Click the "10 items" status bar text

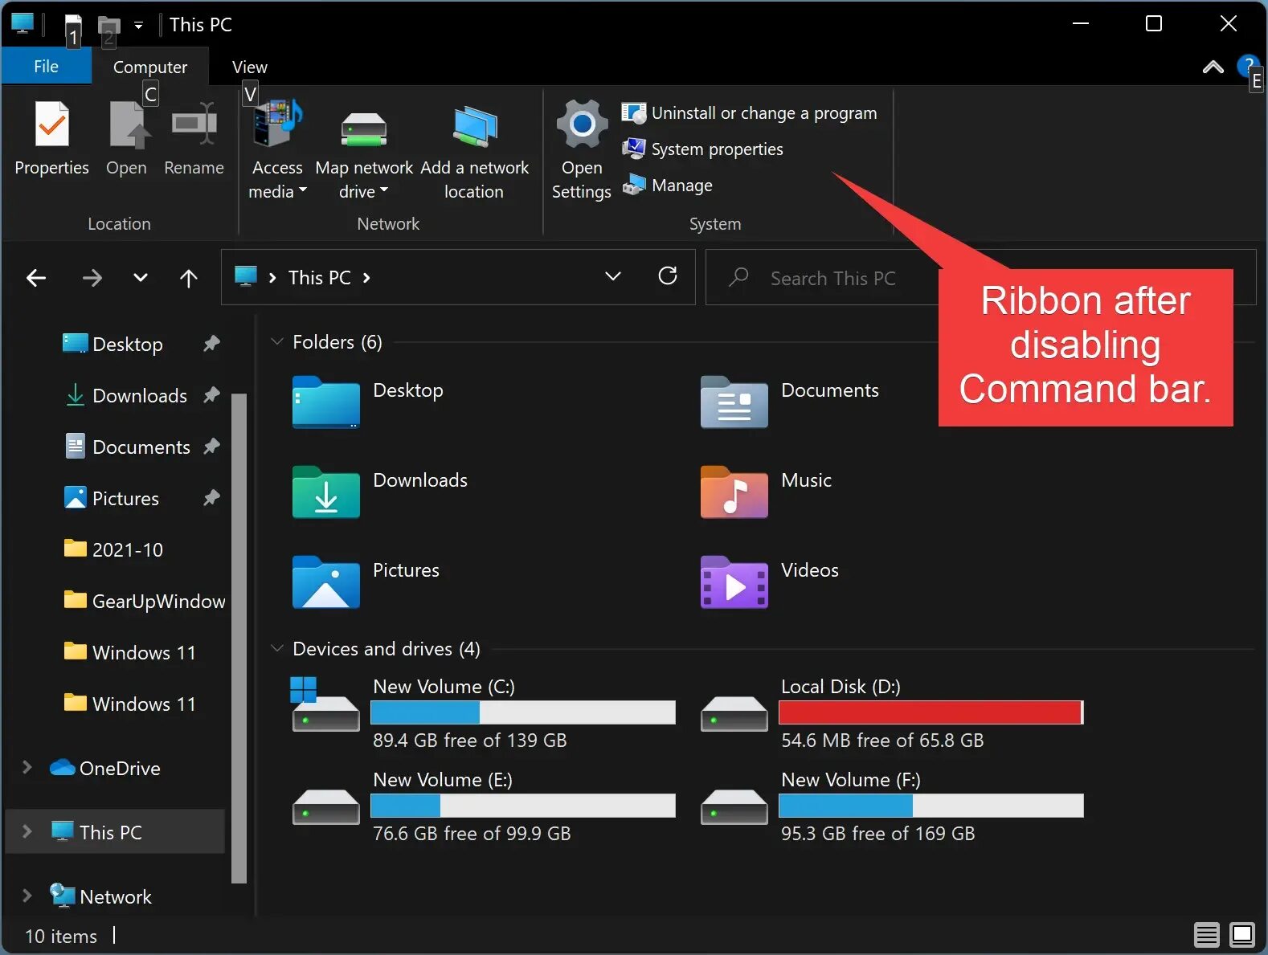point(61,937)
